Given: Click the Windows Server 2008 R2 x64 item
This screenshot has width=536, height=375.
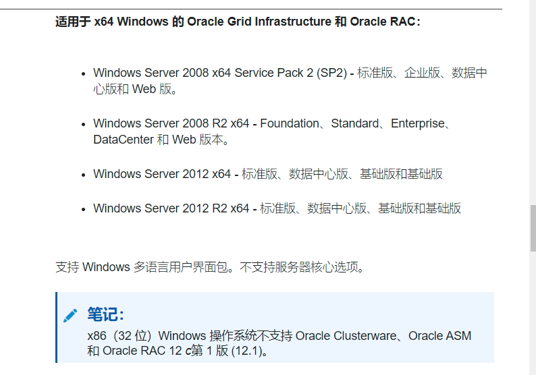Looking at the screenshot, I should pos(272,132).
